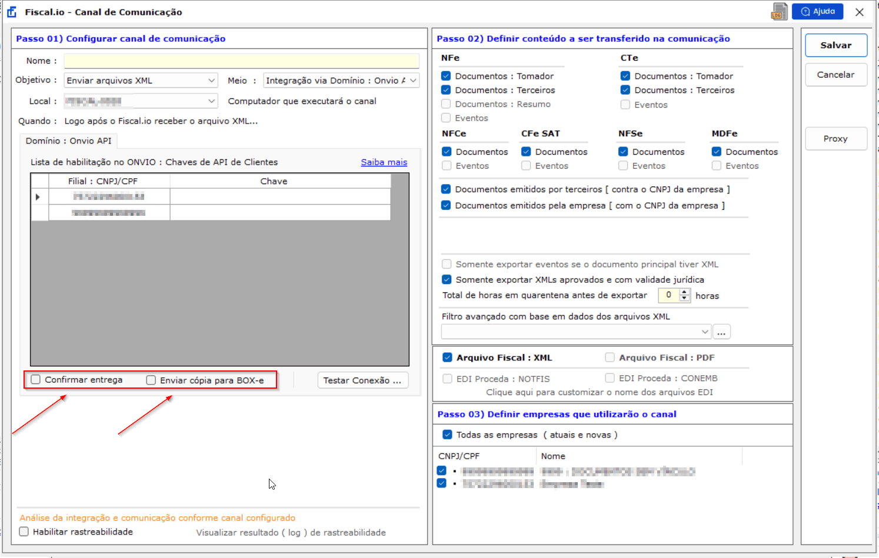Viewport: 879px width, 558px height.
Task: Click the Chave column header
Action: pyautogui.click(x=281, y=181)
